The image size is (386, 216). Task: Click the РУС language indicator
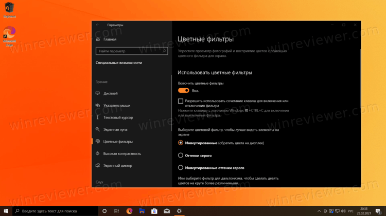point(351,211)
